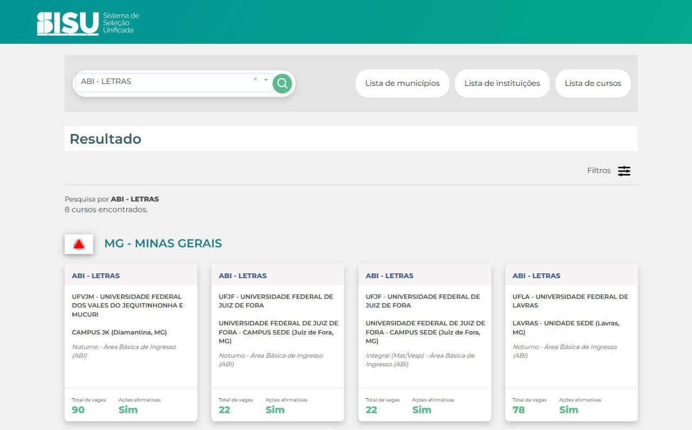Click the Resultado heading

pos(105,139)
